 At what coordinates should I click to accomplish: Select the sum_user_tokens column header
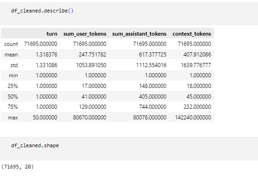(85, 34)
